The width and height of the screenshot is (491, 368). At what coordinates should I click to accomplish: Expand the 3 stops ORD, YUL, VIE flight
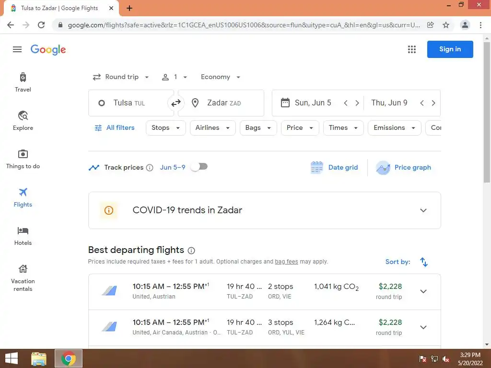[423, 327]
